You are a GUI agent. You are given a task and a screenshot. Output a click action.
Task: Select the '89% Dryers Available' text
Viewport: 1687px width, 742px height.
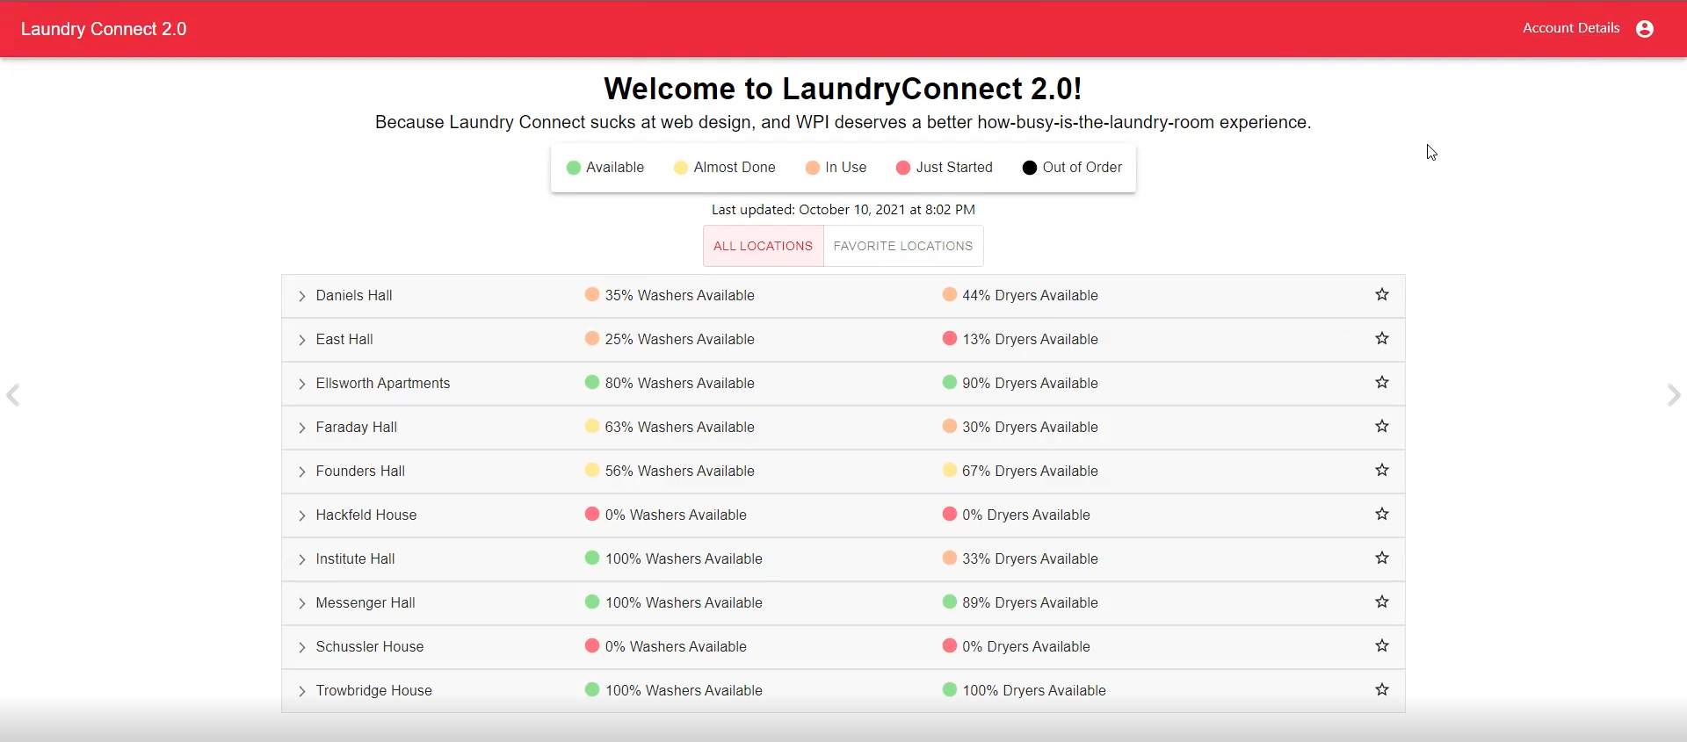pos(1030,603)
